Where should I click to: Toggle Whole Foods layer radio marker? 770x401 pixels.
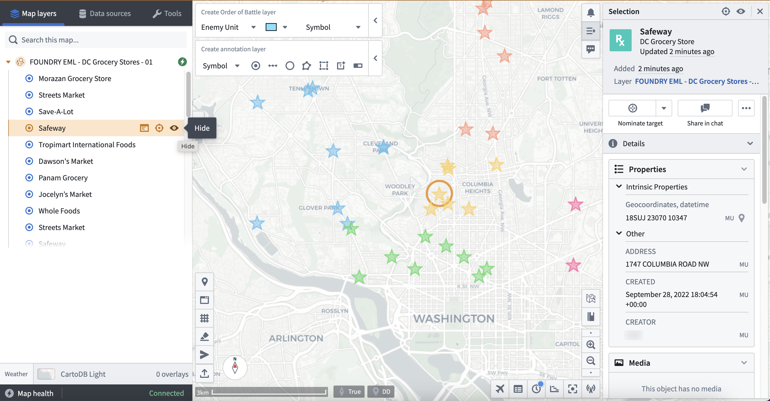click(29, 211)
